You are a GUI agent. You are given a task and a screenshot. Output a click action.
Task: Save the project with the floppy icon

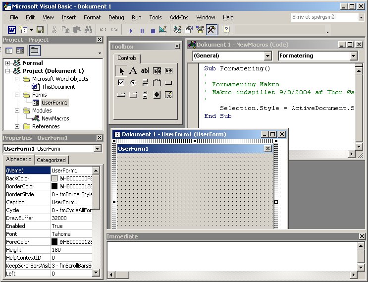(40, 30)
